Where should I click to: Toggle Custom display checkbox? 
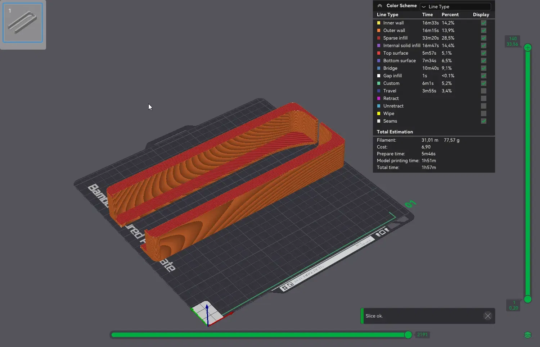coord(483,83)
